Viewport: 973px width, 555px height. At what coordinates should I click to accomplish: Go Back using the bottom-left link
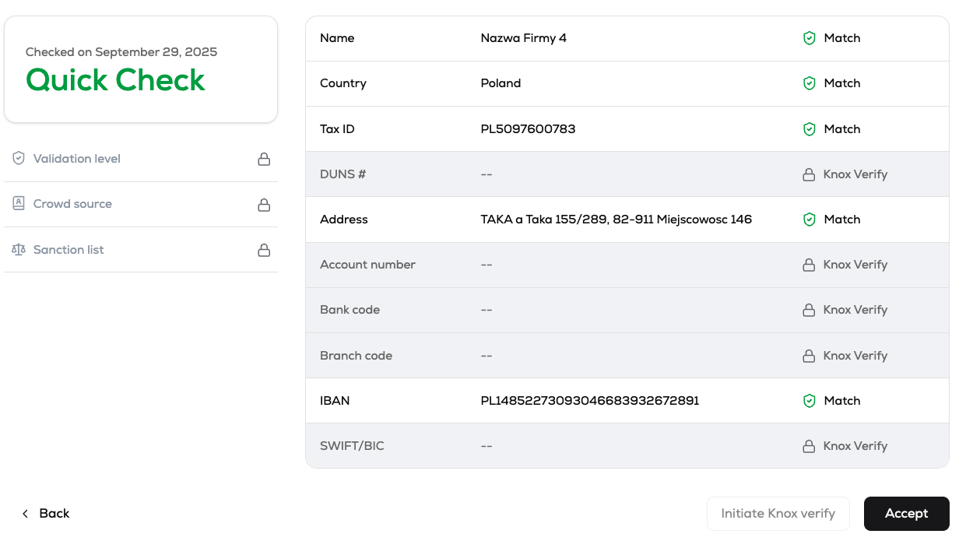pos(45,514)
